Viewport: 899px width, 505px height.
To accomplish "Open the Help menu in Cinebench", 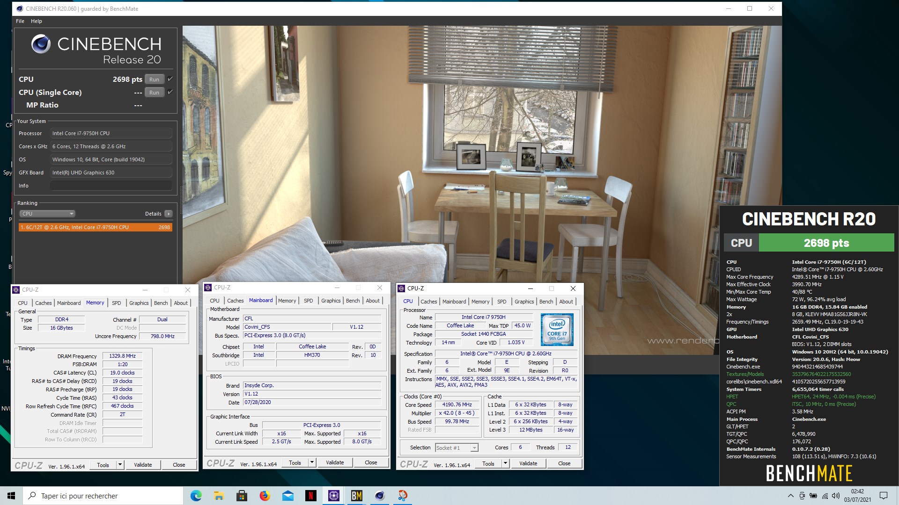I will tap(37, 21).
